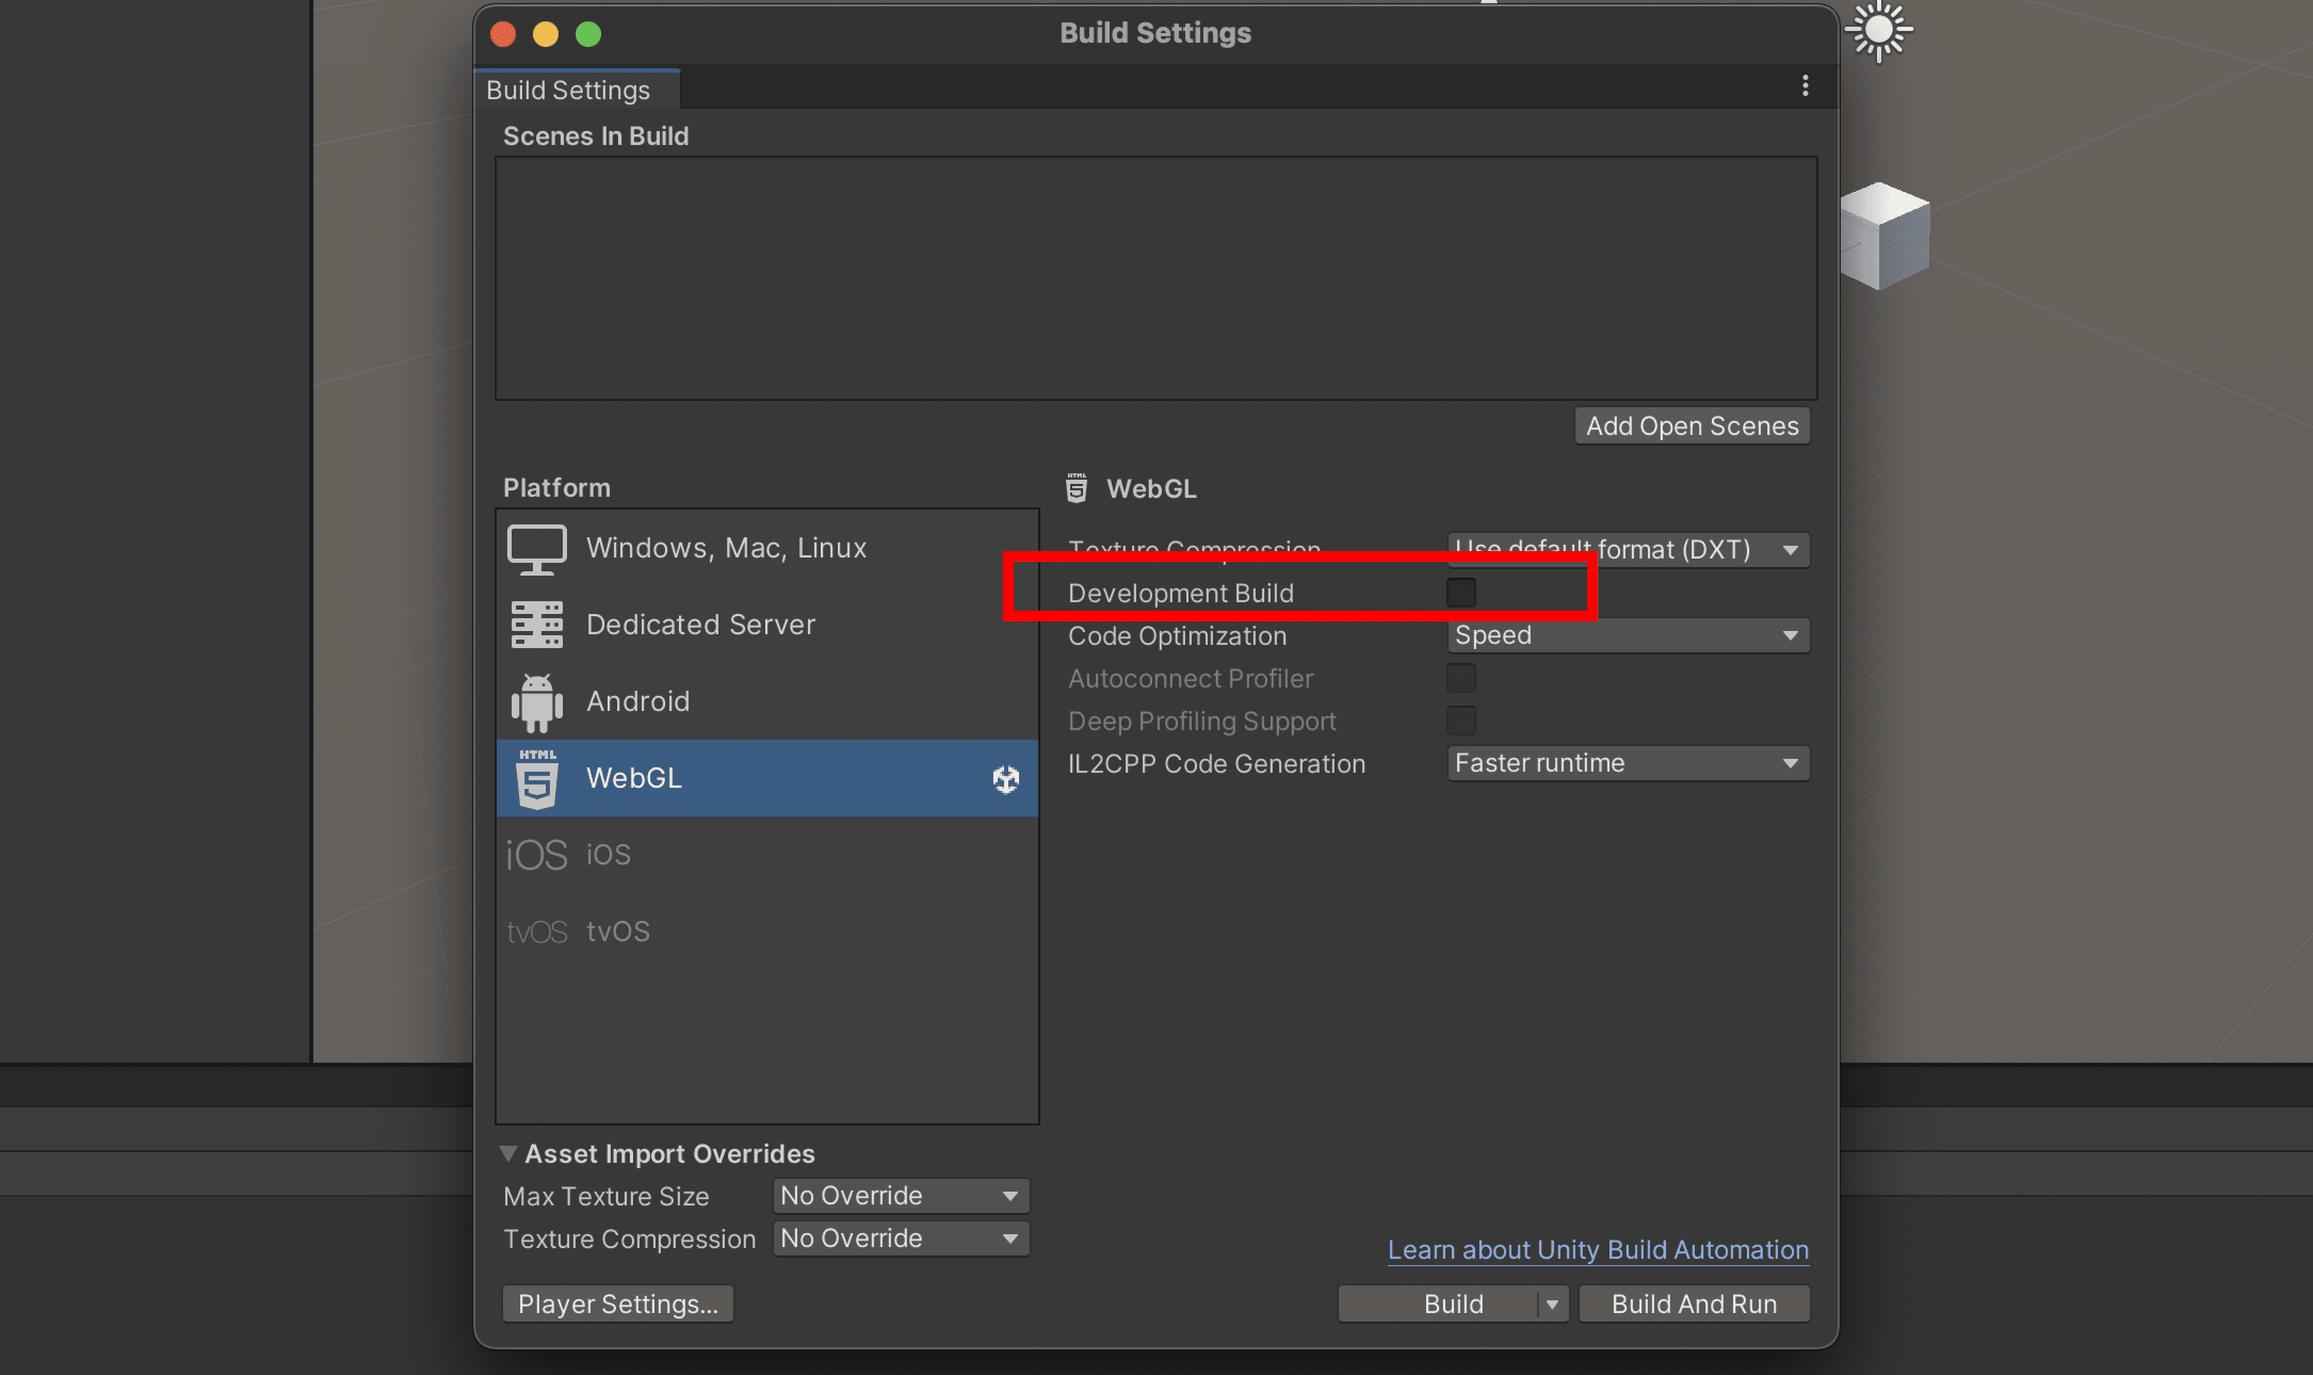Screen dimensions: 2313x1375
Task: Click the HTML5 icon in WebGL header
Action: click(x=1076, y=487)
